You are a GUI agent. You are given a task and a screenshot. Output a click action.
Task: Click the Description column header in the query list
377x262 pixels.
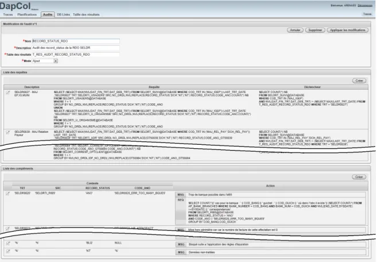point(32,87)
